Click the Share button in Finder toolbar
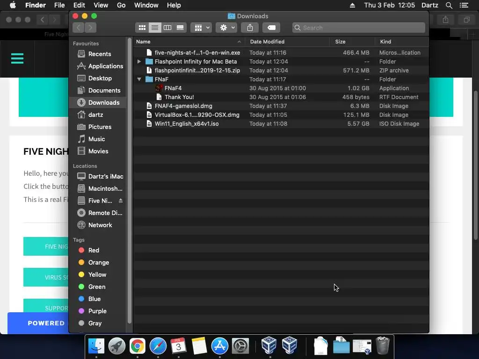479x359 pixels. (x=250, y=28)
